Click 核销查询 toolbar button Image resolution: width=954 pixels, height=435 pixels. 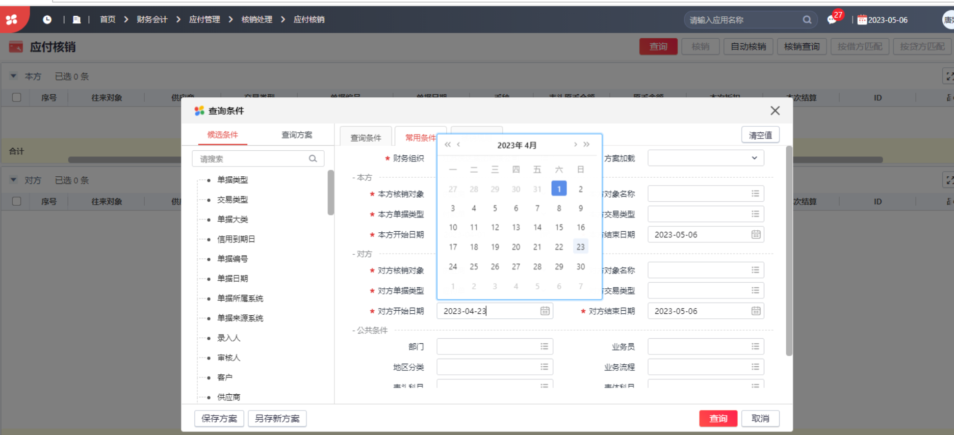tap(802, 46)
